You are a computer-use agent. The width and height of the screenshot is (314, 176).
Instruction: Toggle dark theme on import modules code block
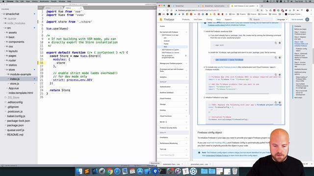point(280,75)
